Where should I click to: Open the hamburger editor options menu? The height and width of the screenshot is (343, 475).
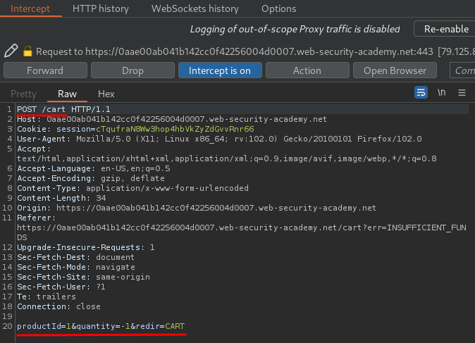tap(462, 93)
